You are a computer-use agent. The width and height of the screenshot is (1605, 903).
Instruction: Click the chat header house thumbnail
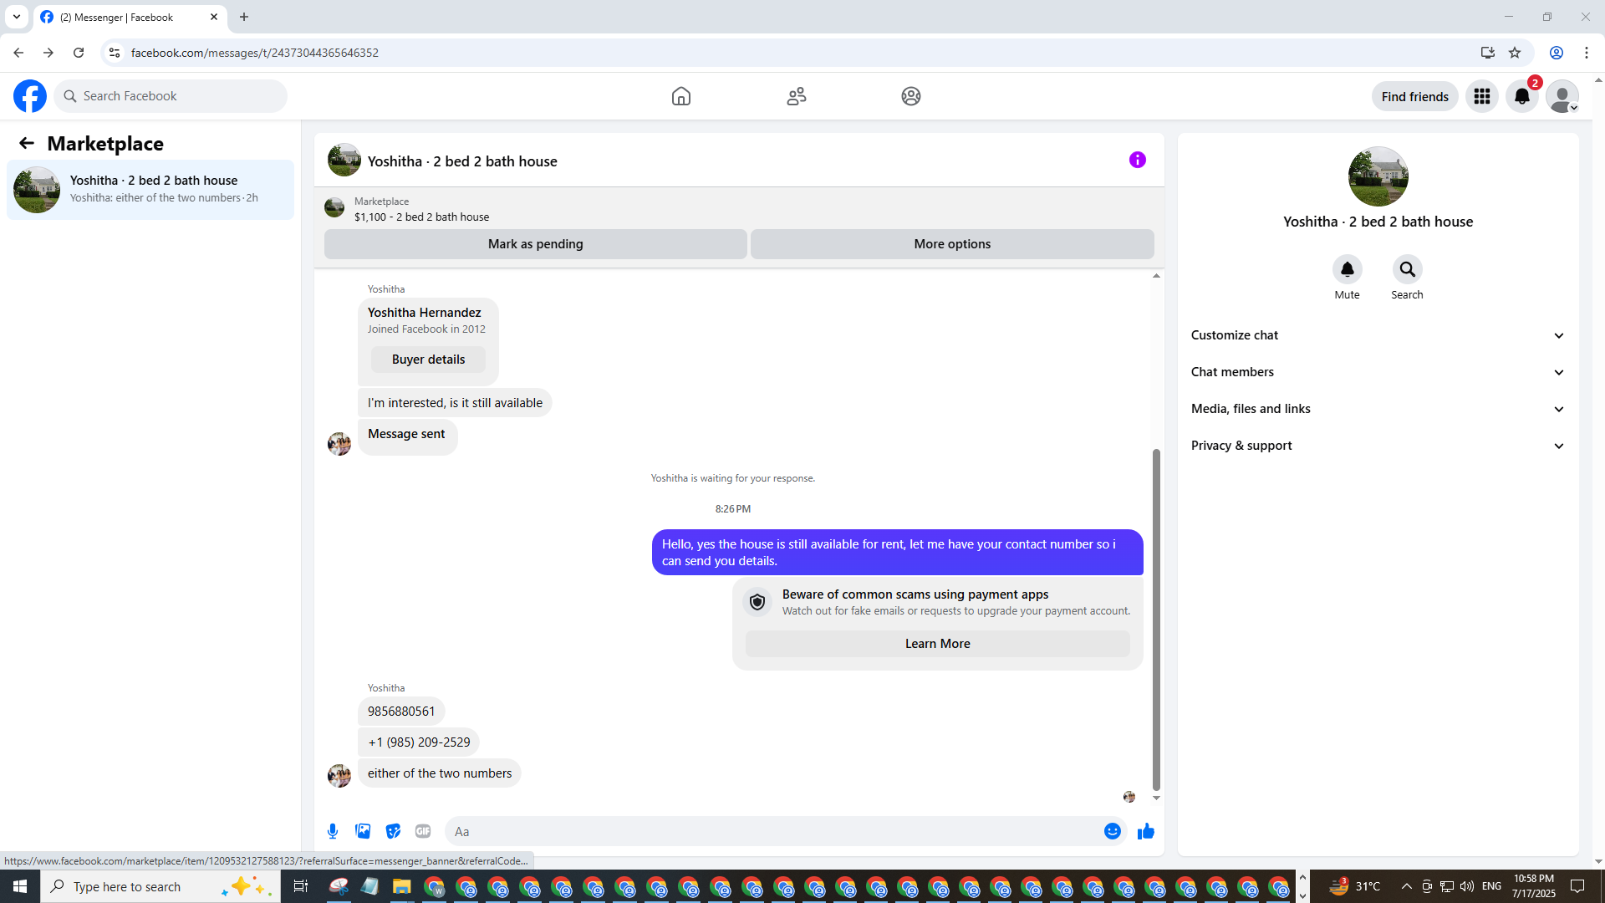pos(344,160)
